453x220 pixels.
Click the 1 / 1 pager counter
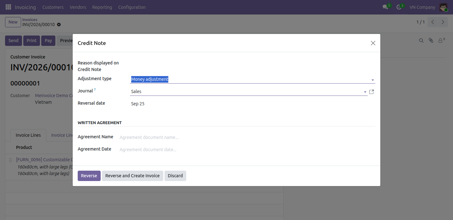(421, 22)
